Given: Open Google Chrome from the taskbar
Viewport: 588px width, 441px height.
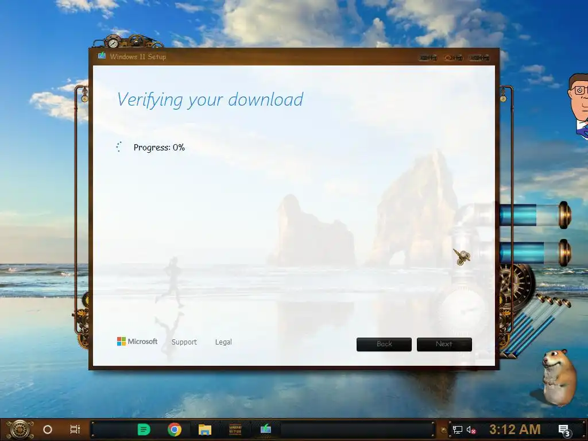Looking at the screenshot, I should click(175, 430).
